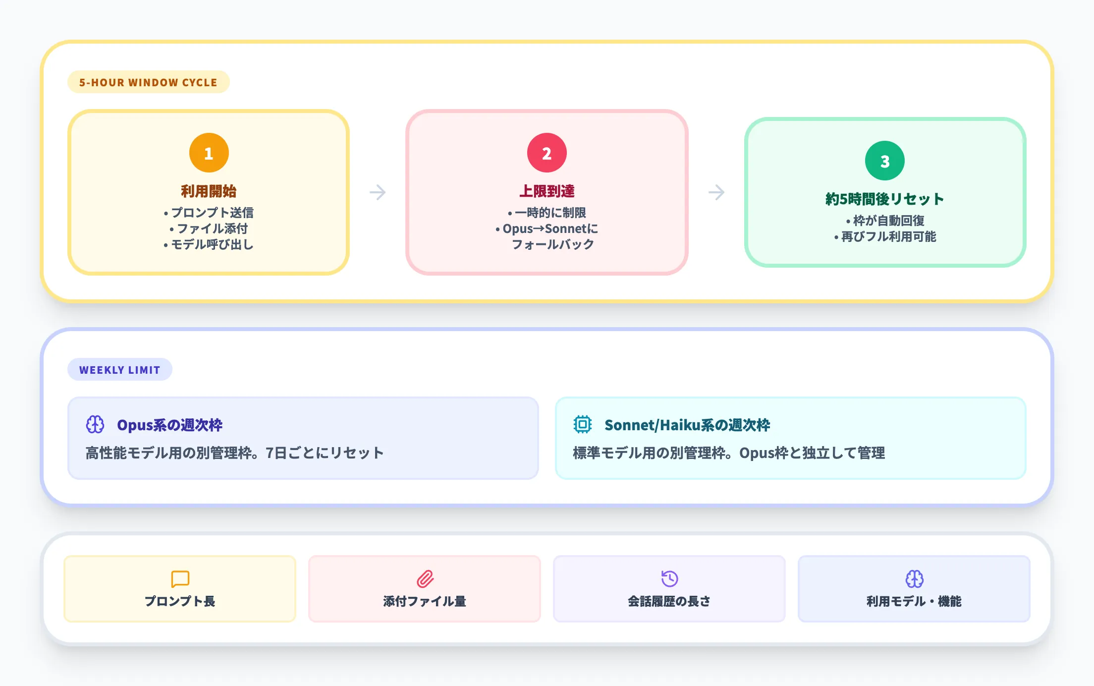Image resolution: width=1094 pixels, height=686 pixels.
Task: Click the arrow between 利用開始 and 上限到達
Action: pyautogui.click(x=378, y=192)
